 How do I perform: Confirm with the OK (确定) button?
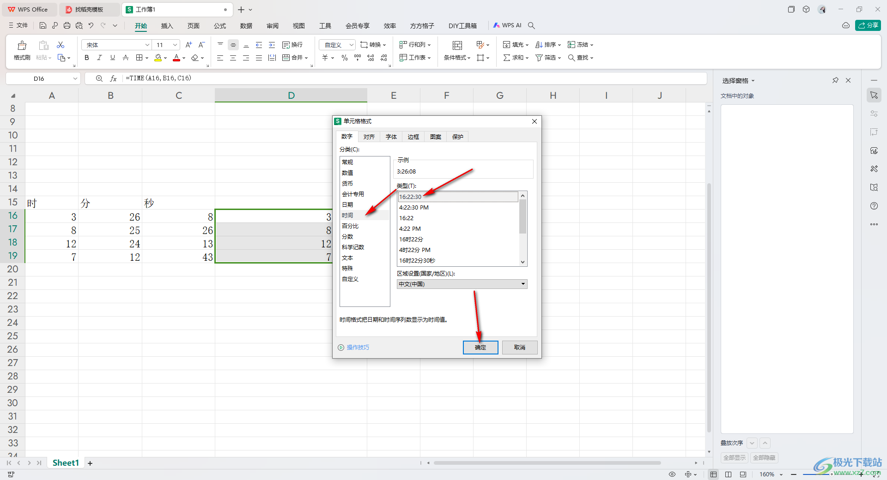[480, 348]
